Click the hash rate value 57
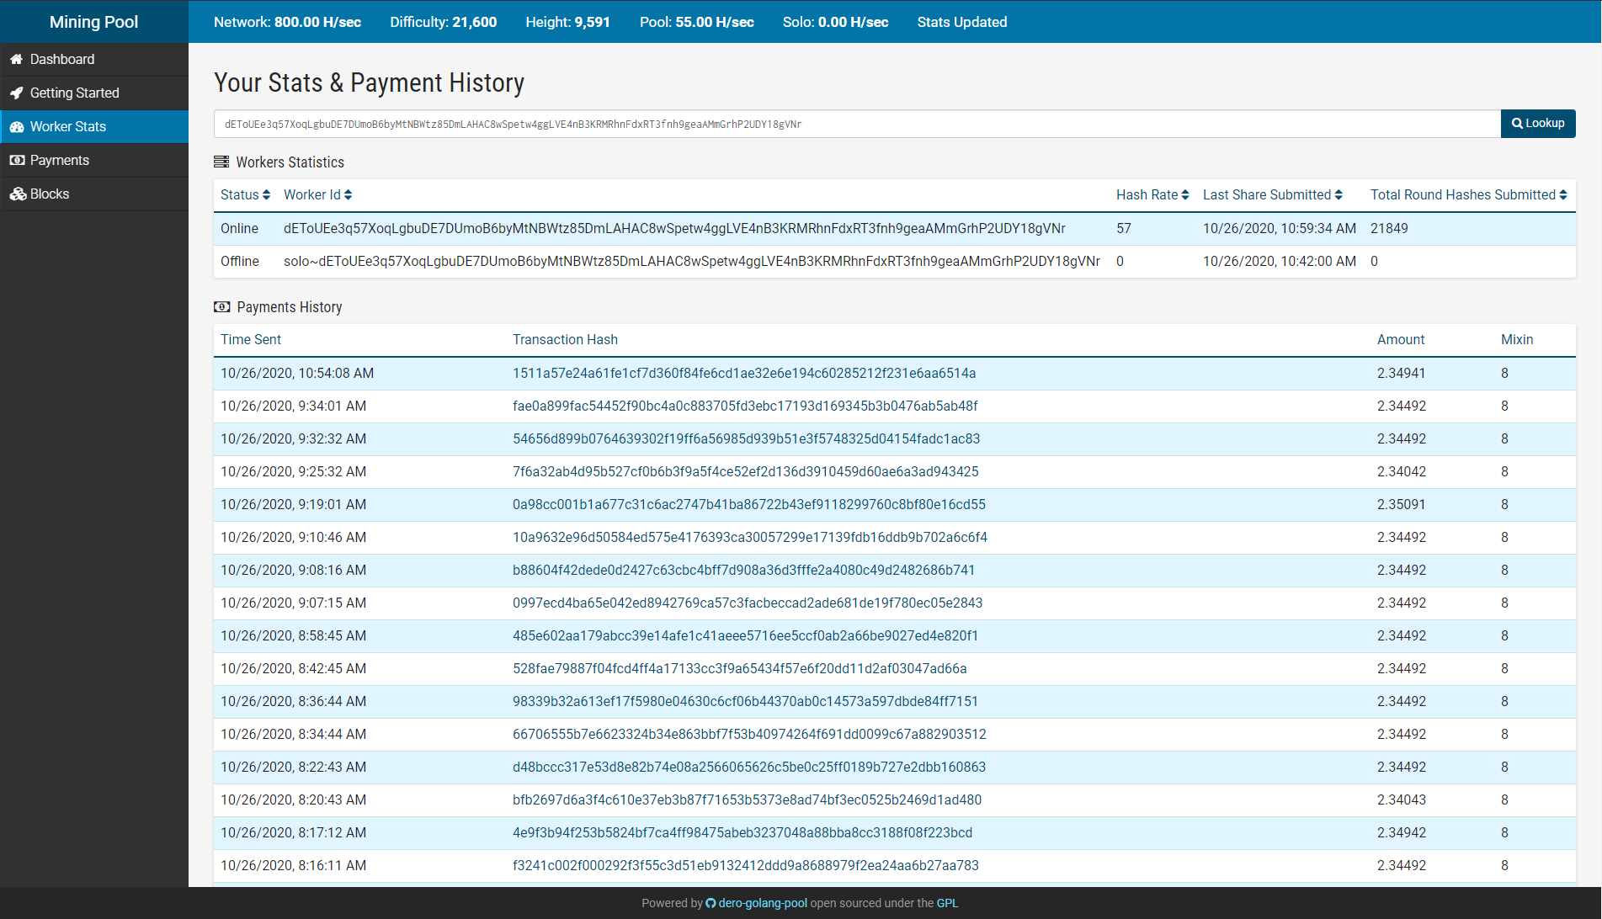Image resolution: width=1602 pixels, height=919 pixels. 1124,228
